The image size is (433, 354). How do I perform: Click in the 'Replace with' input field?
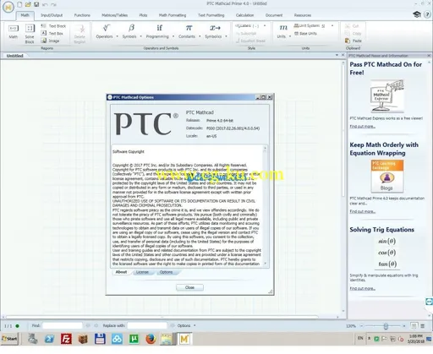147,325
